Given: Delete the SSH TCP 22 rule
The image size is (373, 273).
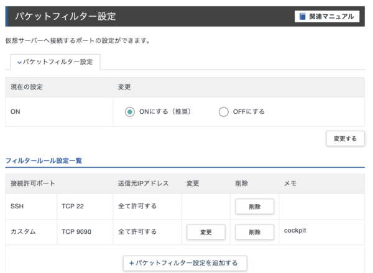Looking at the screenshot, I should (254, 206).
